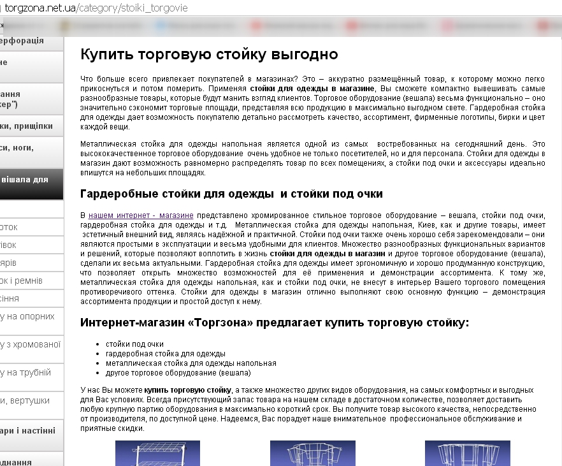The width and height of the screenshot is (562, 466).
Task: Open the sidebar subcategory ending 'івок'
Action: (x=32, y=245)
